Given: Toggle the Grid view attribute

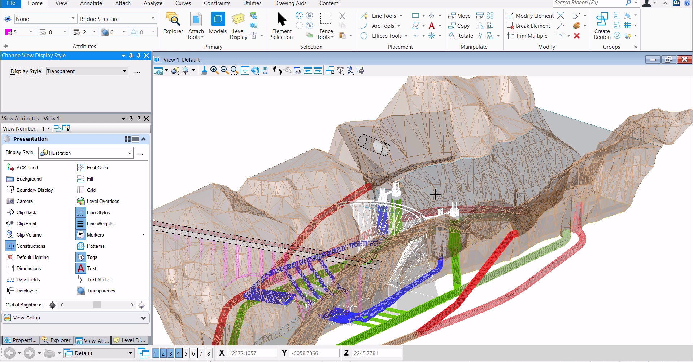Looking at the screenshot, I should click(x=80, y=190).
